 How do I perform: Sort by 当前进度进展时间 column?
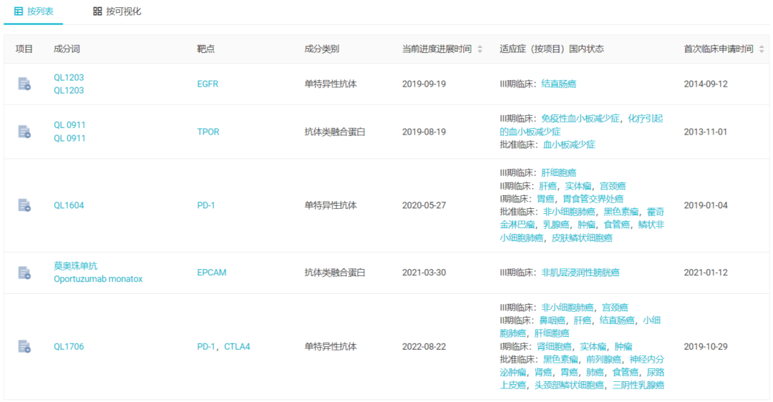(480, 49)
